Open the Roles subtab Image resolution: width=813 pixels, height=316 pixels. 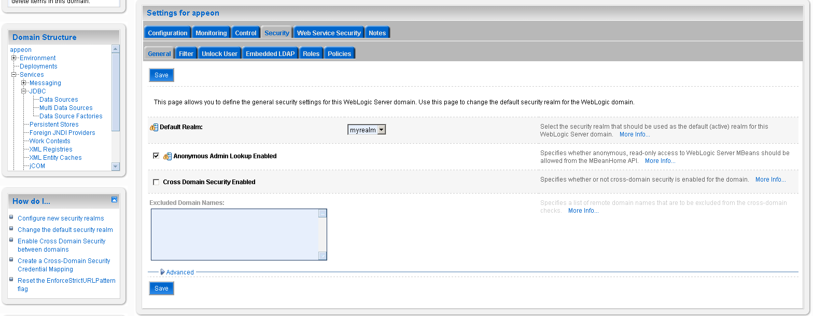click(x=311, y=53)
